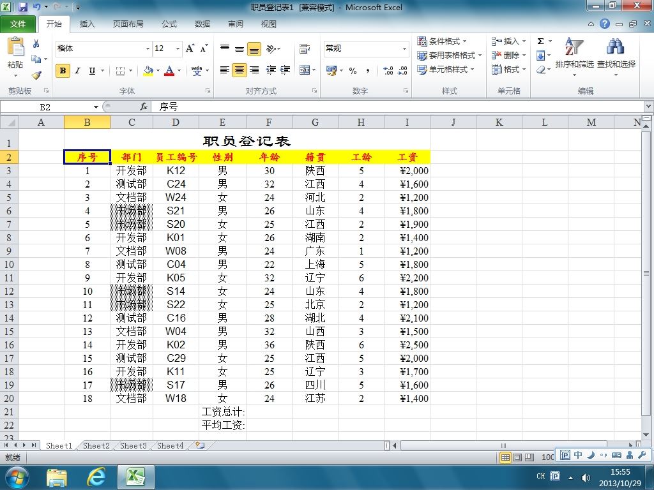Click the Decrease Decimal icon
The width and height of the screenshot is (654, 490).
pos(402,71)
